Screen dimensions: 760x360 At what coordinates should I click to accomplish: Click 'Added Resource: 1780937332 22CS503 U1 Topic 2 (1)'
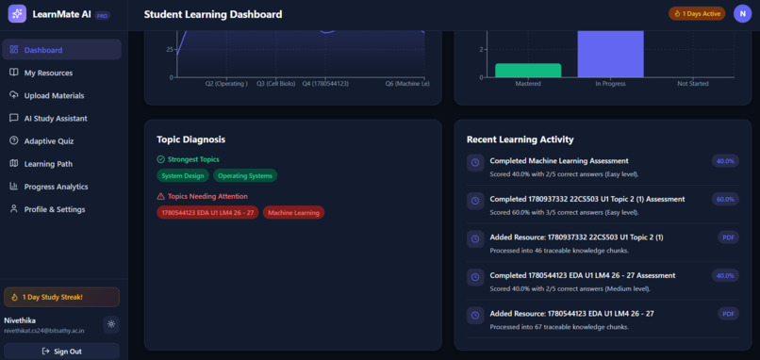point(576,237)
